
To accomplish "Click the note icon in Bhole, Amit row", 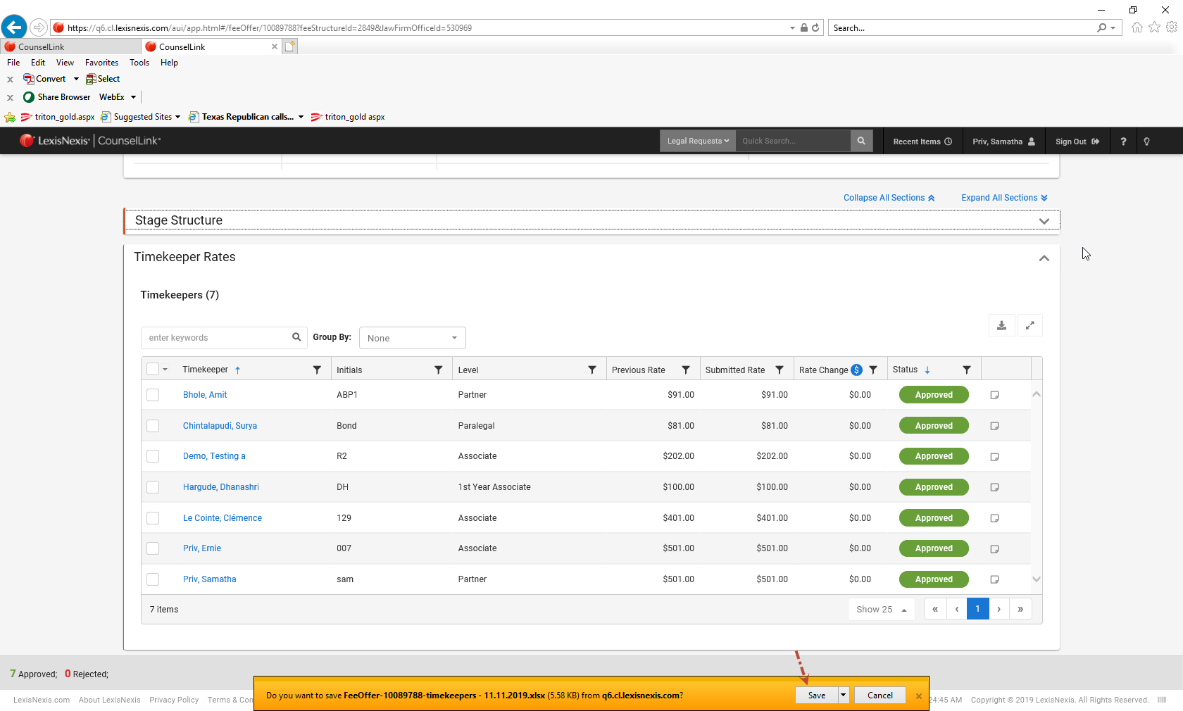I will (994, 396).
